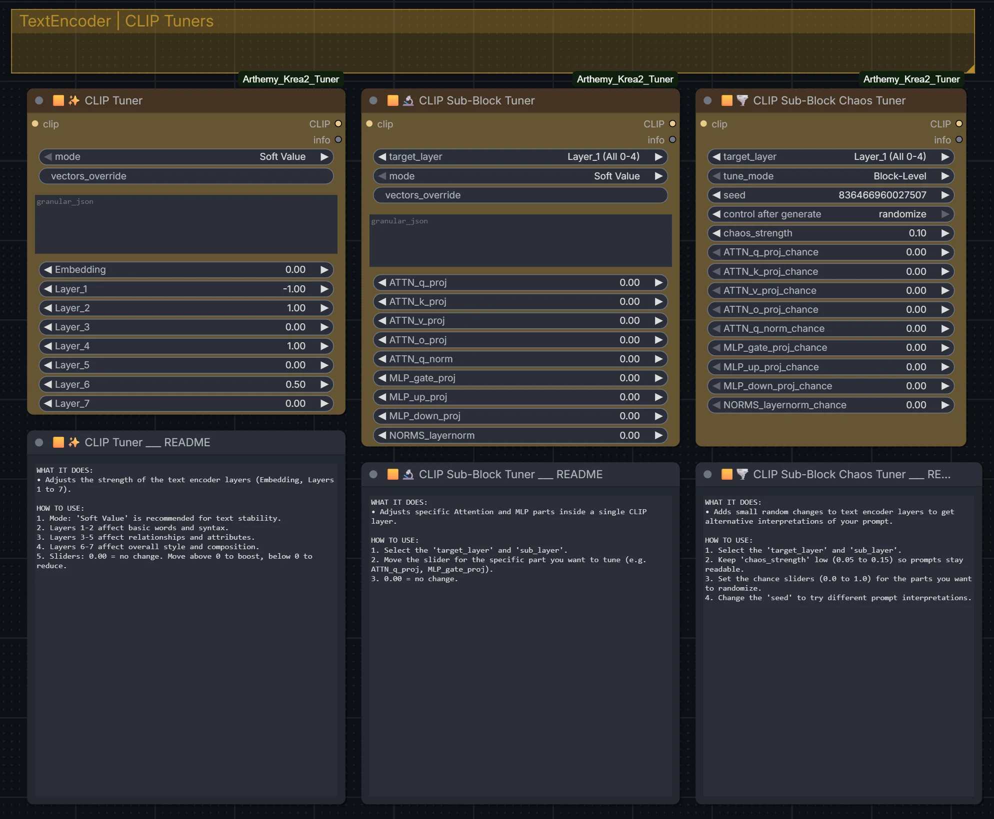This screenshot has width=994, height=819.
Task: Increase ATTN_q_proj value in Sub-Block Tuner
Action: (x=659, y=282)
